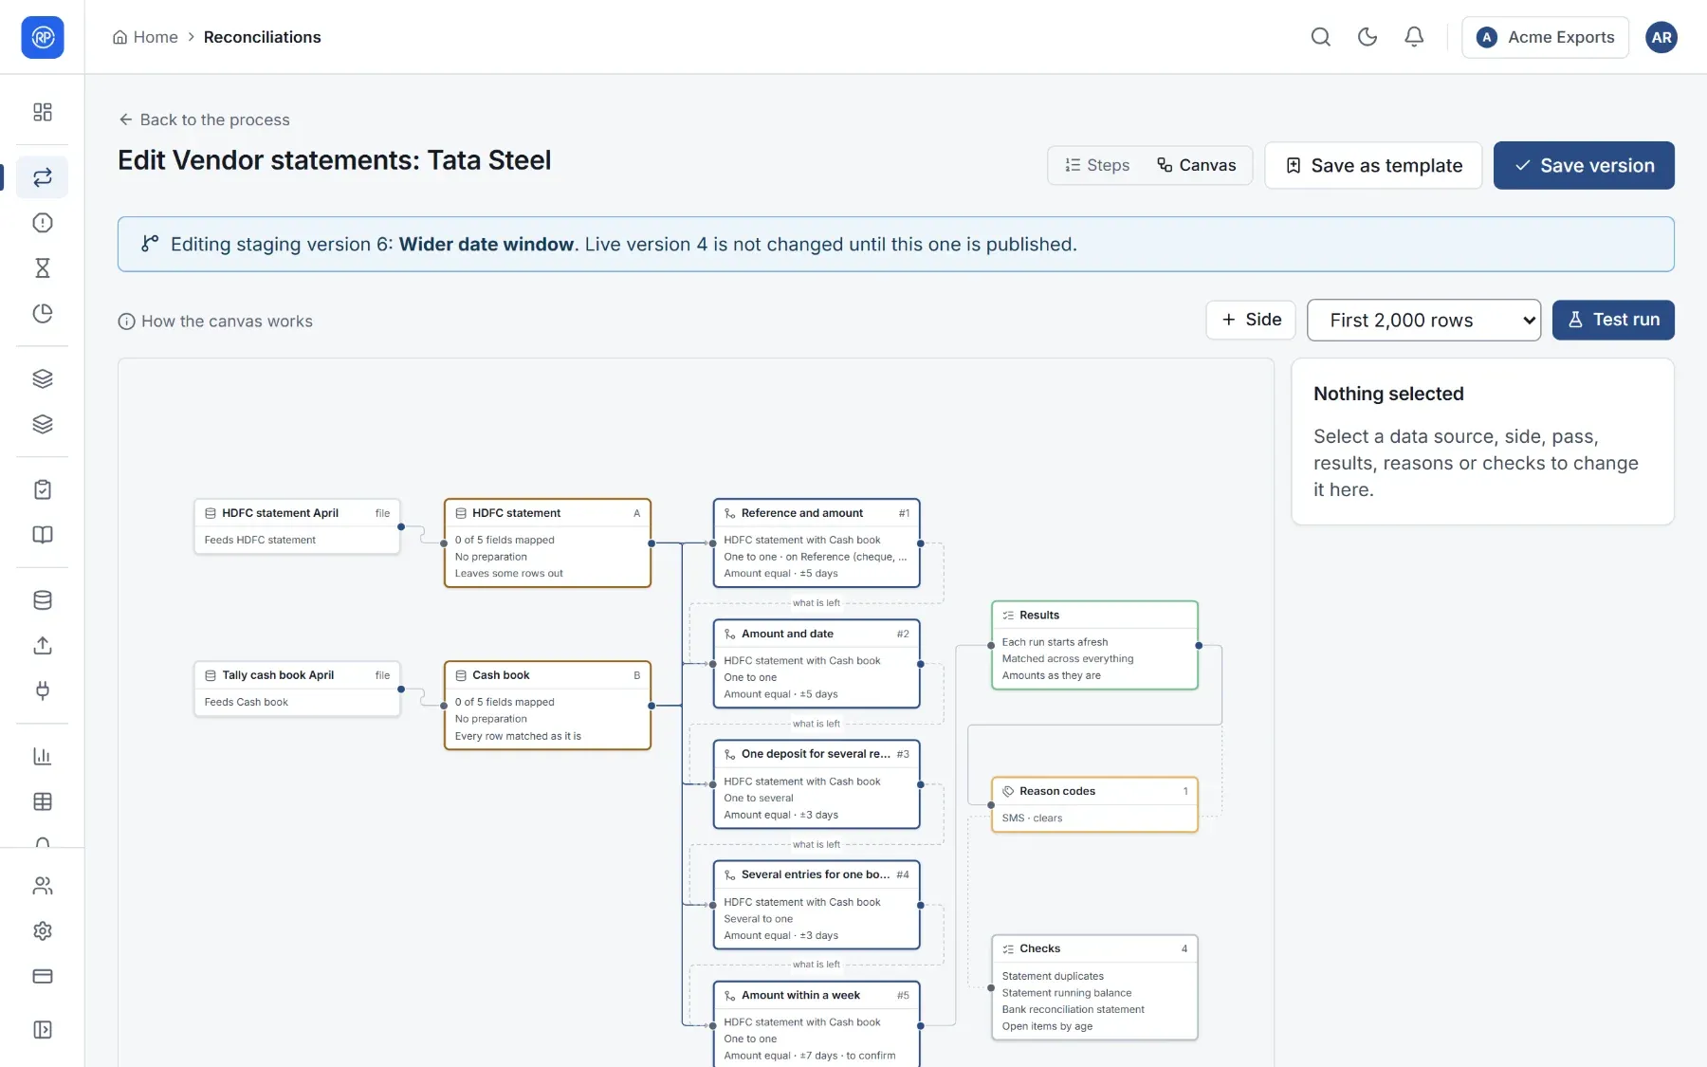Open the search icon in header
The height and width of the screenshot is (1067, 1707).
(1320, 37)
